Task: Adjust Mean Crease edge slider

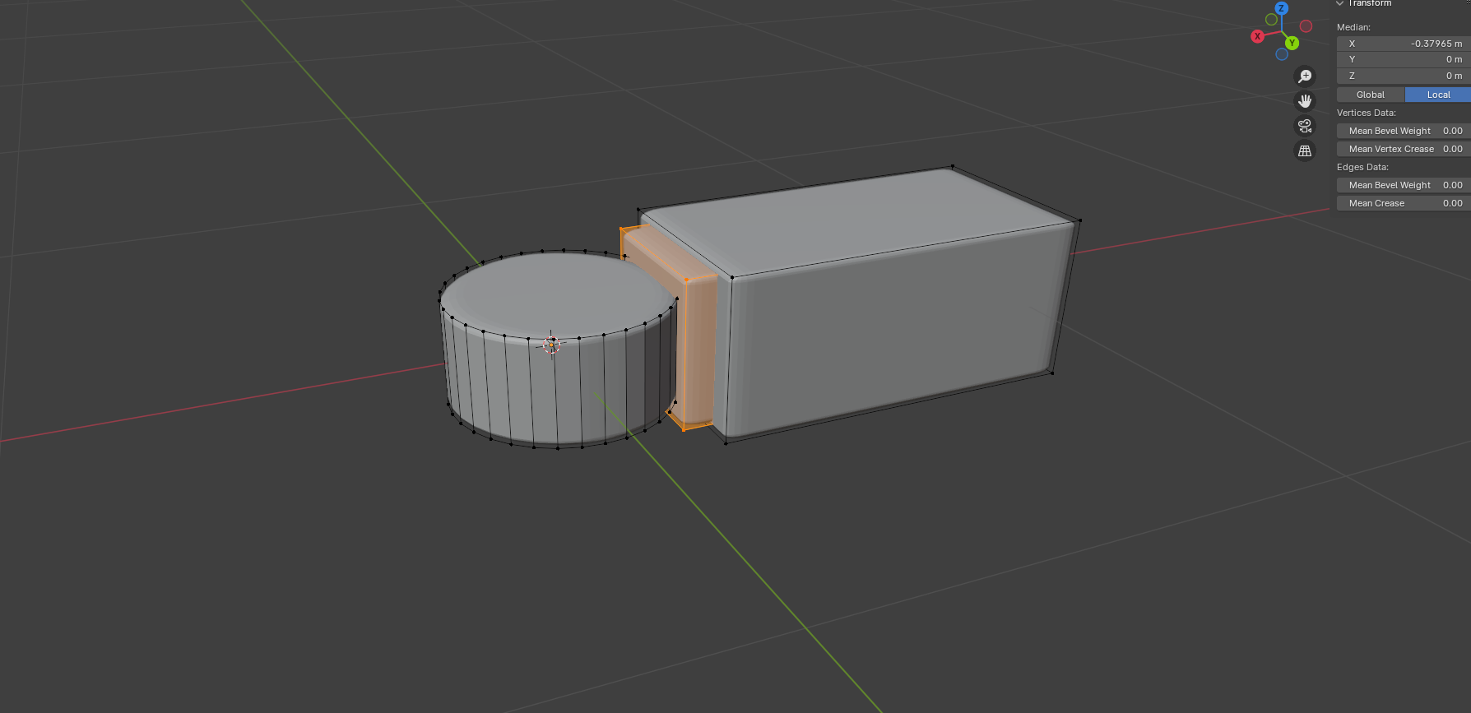Action: point(1403,203)
